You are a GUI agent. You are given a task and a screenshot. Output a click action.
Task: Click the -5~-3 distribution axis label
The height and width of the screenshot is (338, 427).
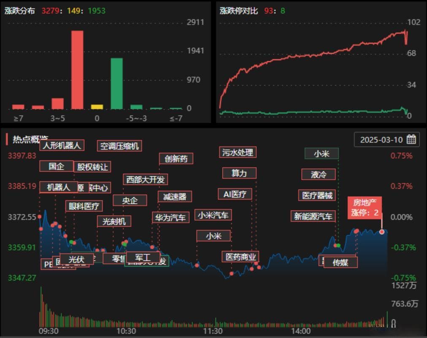[136, 118]
